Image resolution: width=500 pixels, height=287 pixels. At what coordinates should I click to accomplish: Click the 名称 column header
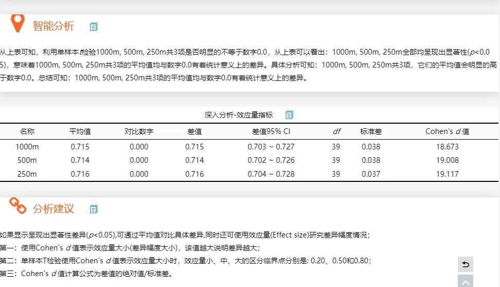click(x=27, y=131)
